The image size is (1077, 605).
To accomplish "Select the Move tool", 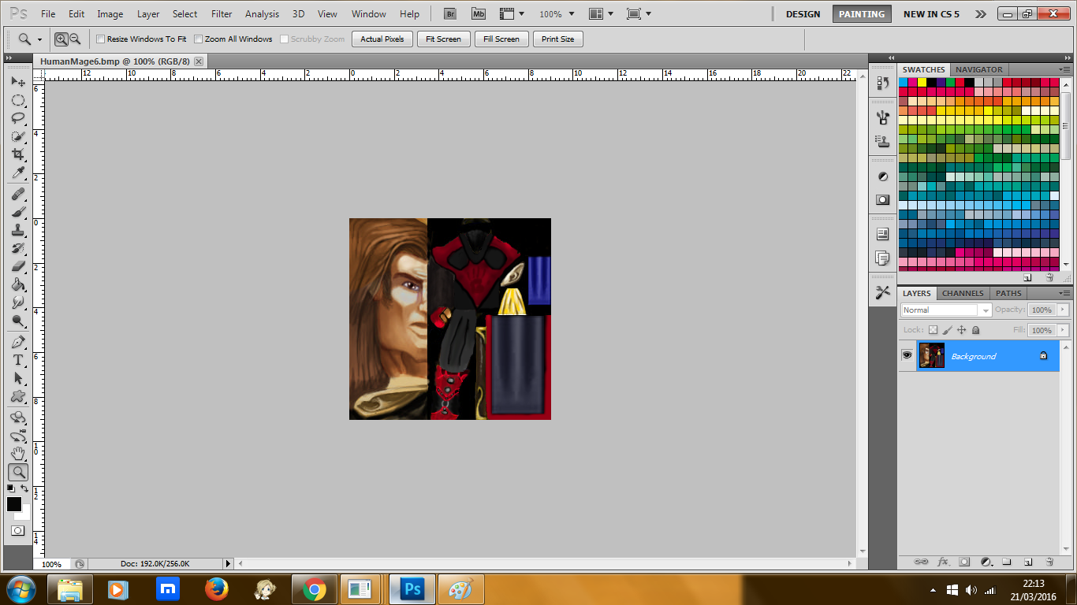I will coord(18,81).
